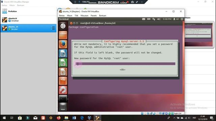This screenshot has height=121, width=216.
Task: Open the sound indicator in Ubuntu panel
Action: [x=159, y=19]
